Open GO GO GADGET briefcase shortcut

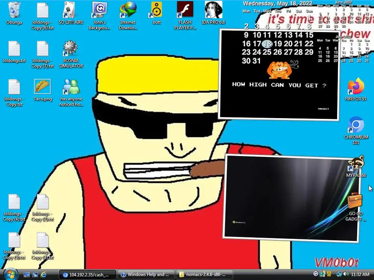[x=356, y=207]
